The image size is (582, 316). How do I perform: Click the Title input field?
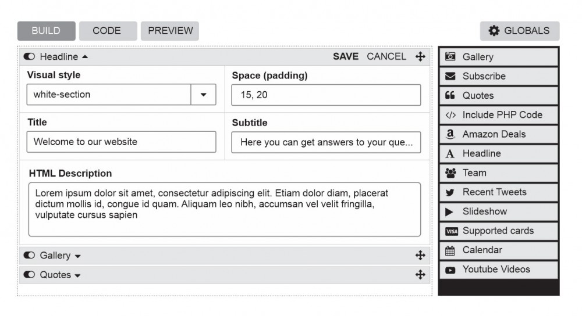pos(121,142)
